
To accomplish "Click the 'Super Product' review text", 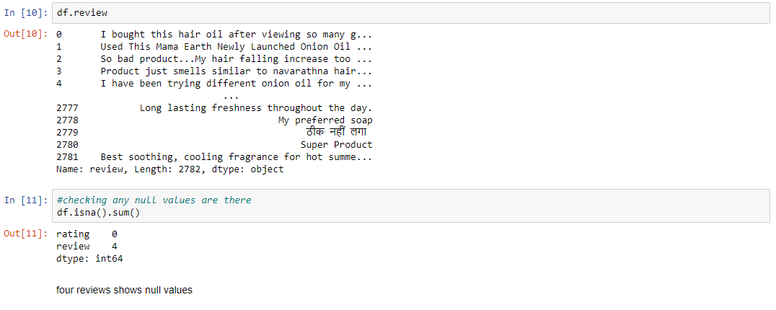I will 337,145.
